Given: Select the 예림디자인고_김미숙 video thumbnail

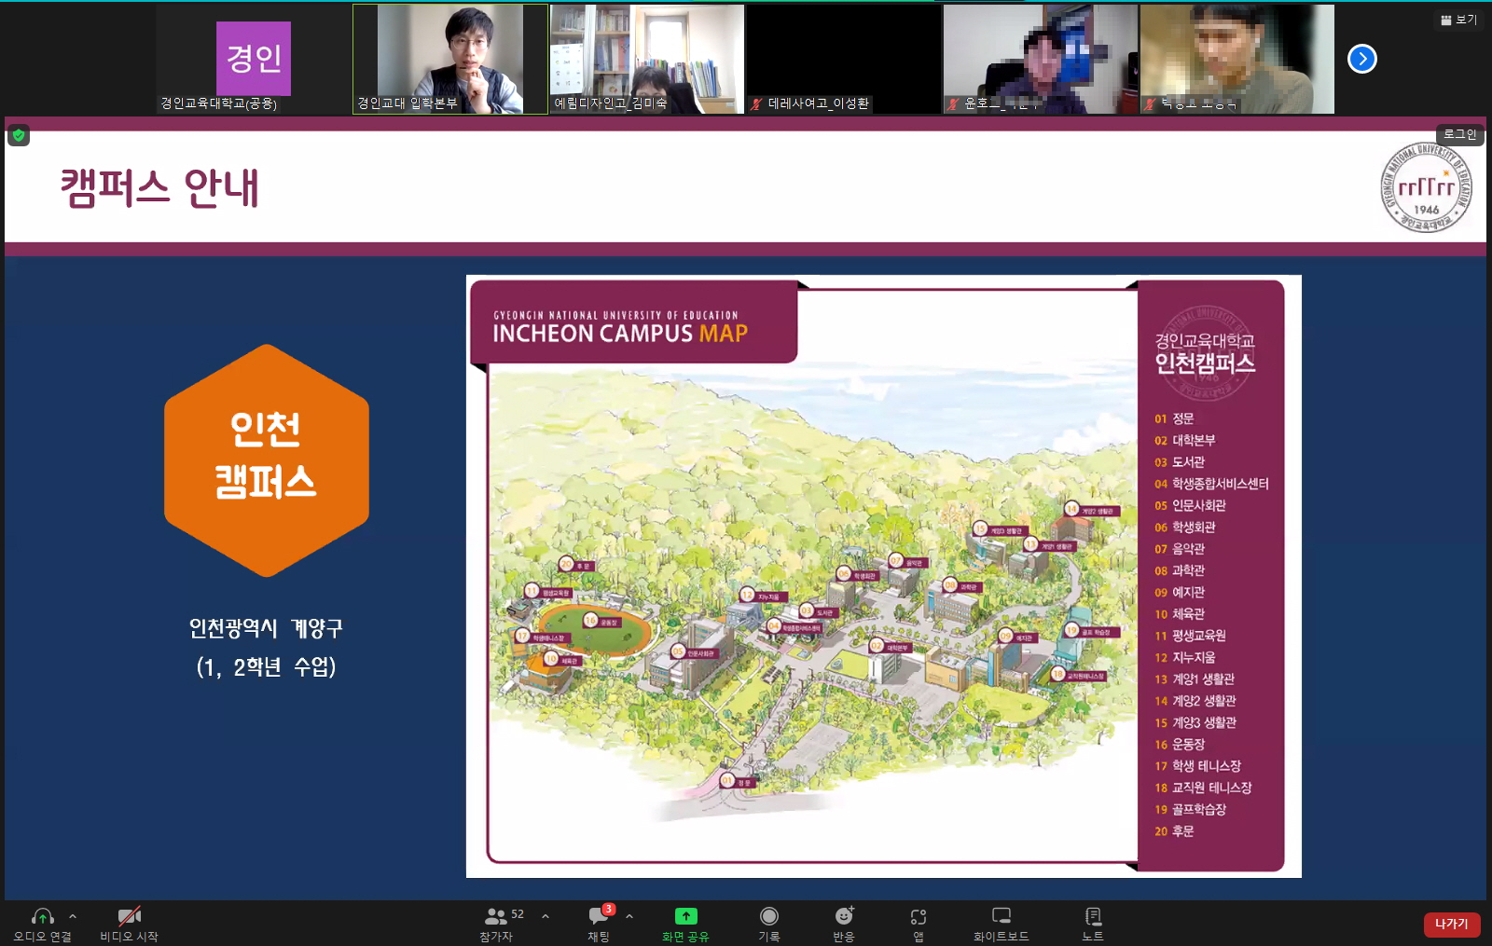Looking at the screenshot, I should coord(647,59).
